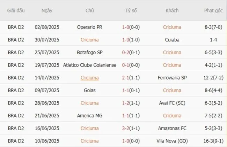This screenshot has width=227, height=147.
Task: Click the "Tỷ số" column header
Action: tap(131, 11)
